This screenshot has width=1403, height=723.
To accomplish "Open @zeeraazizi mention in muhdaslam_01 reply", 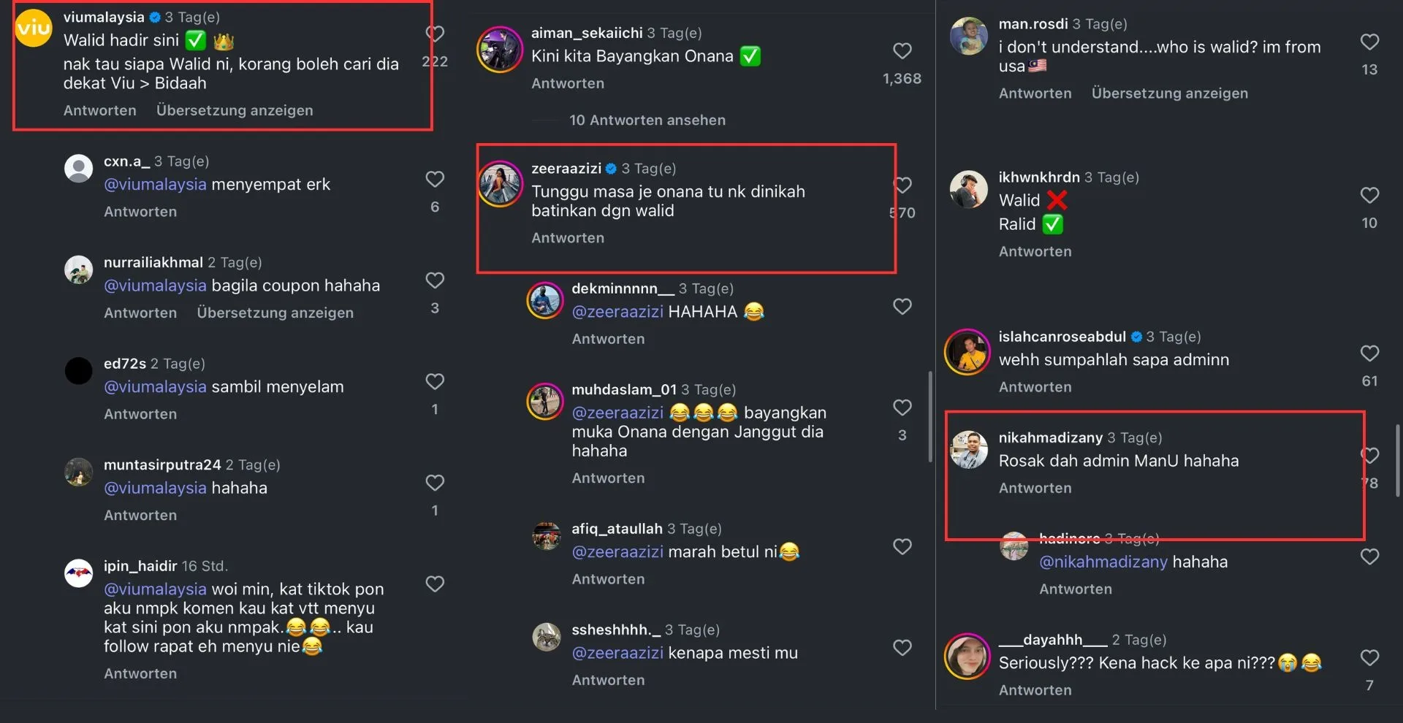I will [617, 413].
